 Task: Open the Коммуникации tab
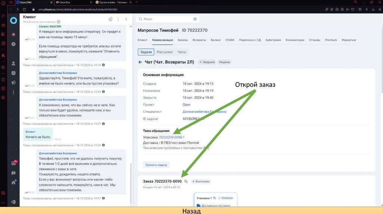coord(162,40)
